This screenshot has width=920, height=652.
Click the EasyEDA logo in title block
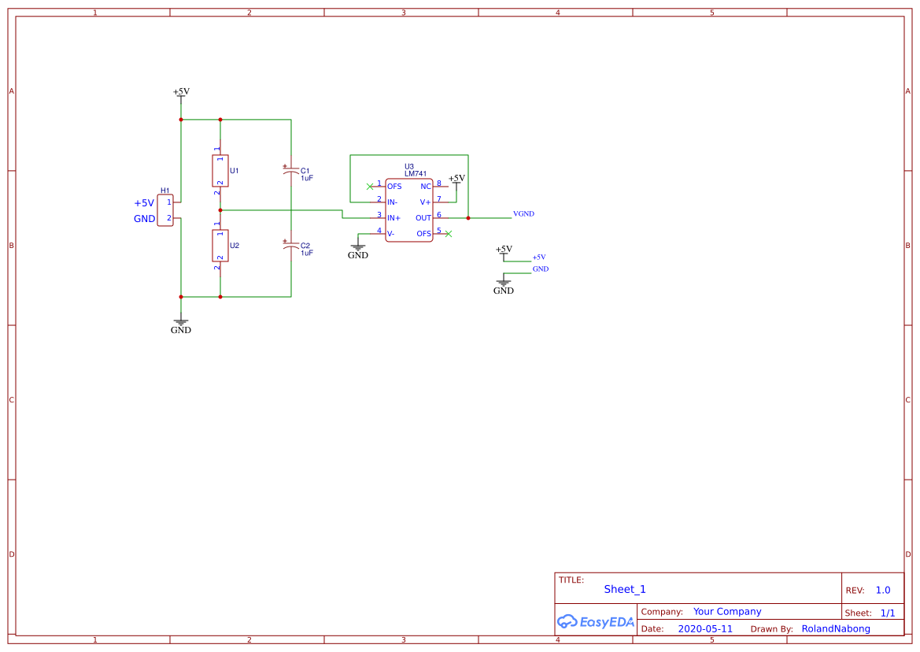coord(596,621)
